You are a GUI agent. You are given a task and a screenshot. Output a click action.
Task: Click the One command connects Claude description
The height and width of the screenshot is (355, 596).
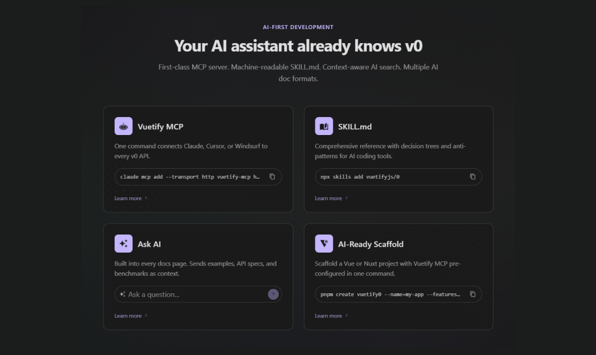191,151
